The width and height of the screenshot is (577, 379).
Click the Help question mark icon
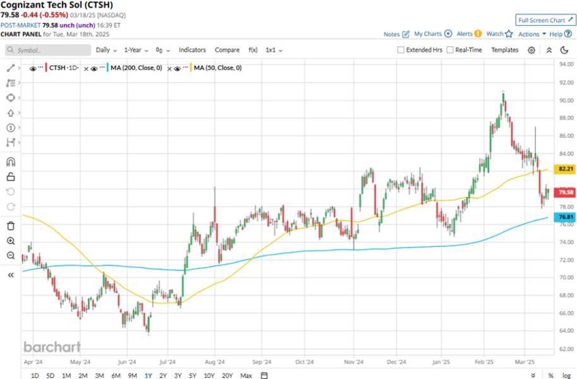tap(568, 33)
